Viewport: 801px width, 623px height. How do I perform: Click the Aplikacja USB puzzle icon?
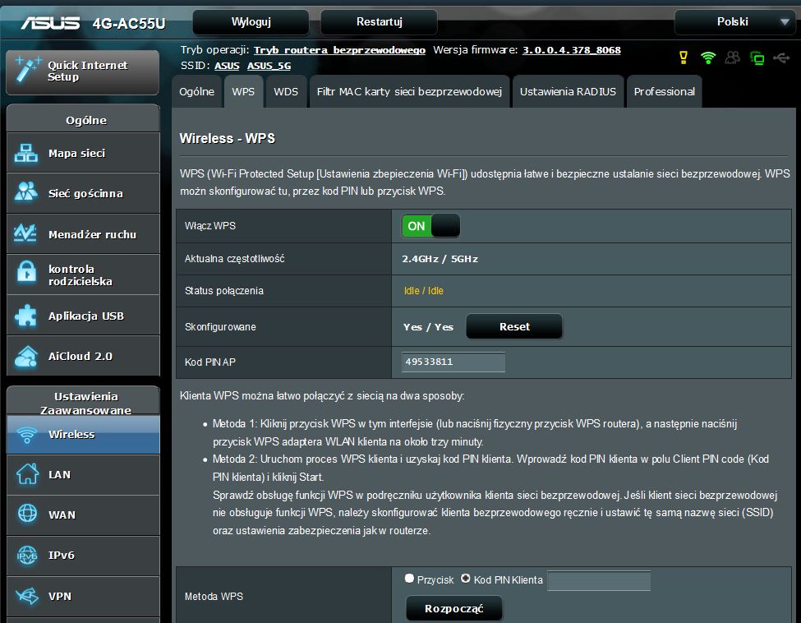(x=25, y=316)
